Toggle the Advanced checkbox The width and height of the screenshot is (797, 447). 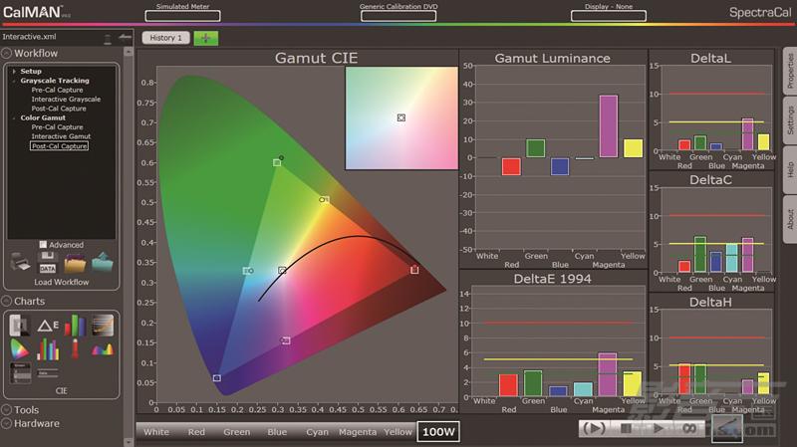click(x=43, y=244)
